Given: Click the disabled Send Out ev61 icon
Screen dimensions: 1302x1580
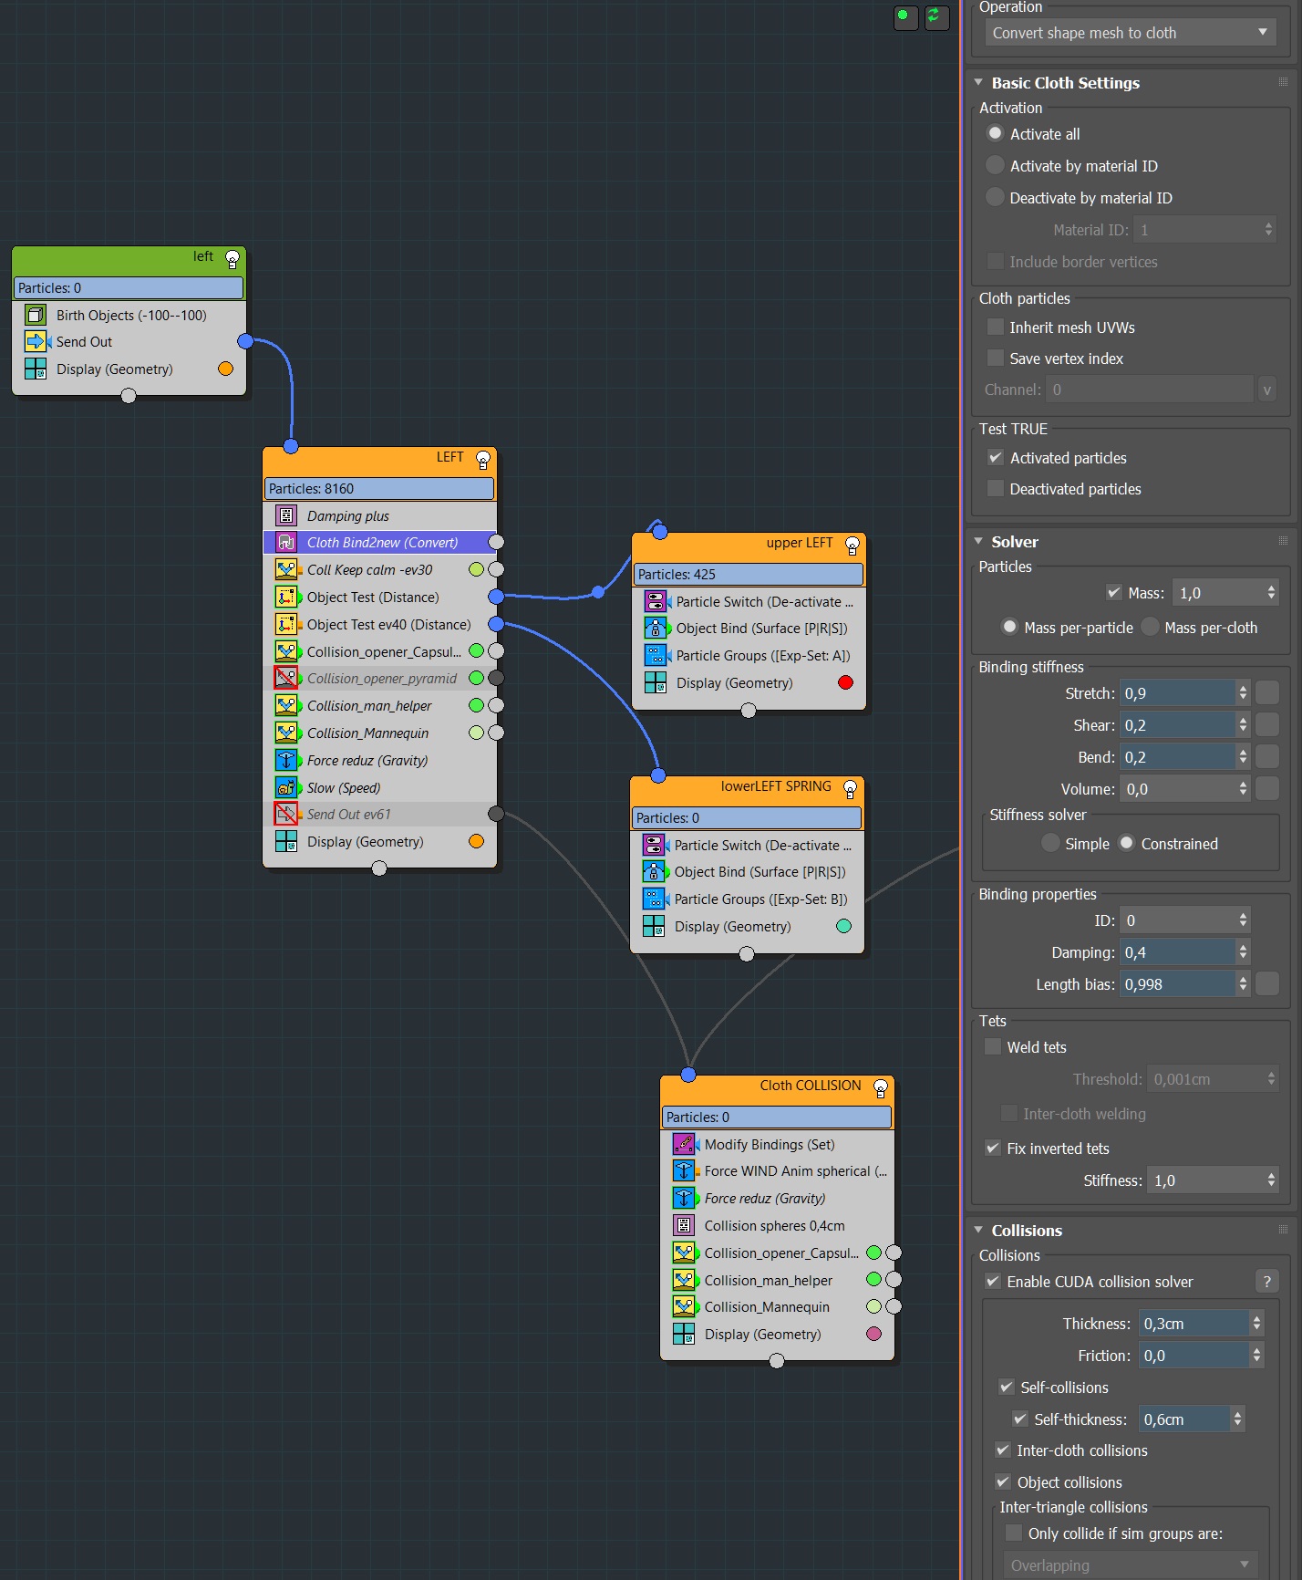Looking at the screenshot, I should coord(286,815).
